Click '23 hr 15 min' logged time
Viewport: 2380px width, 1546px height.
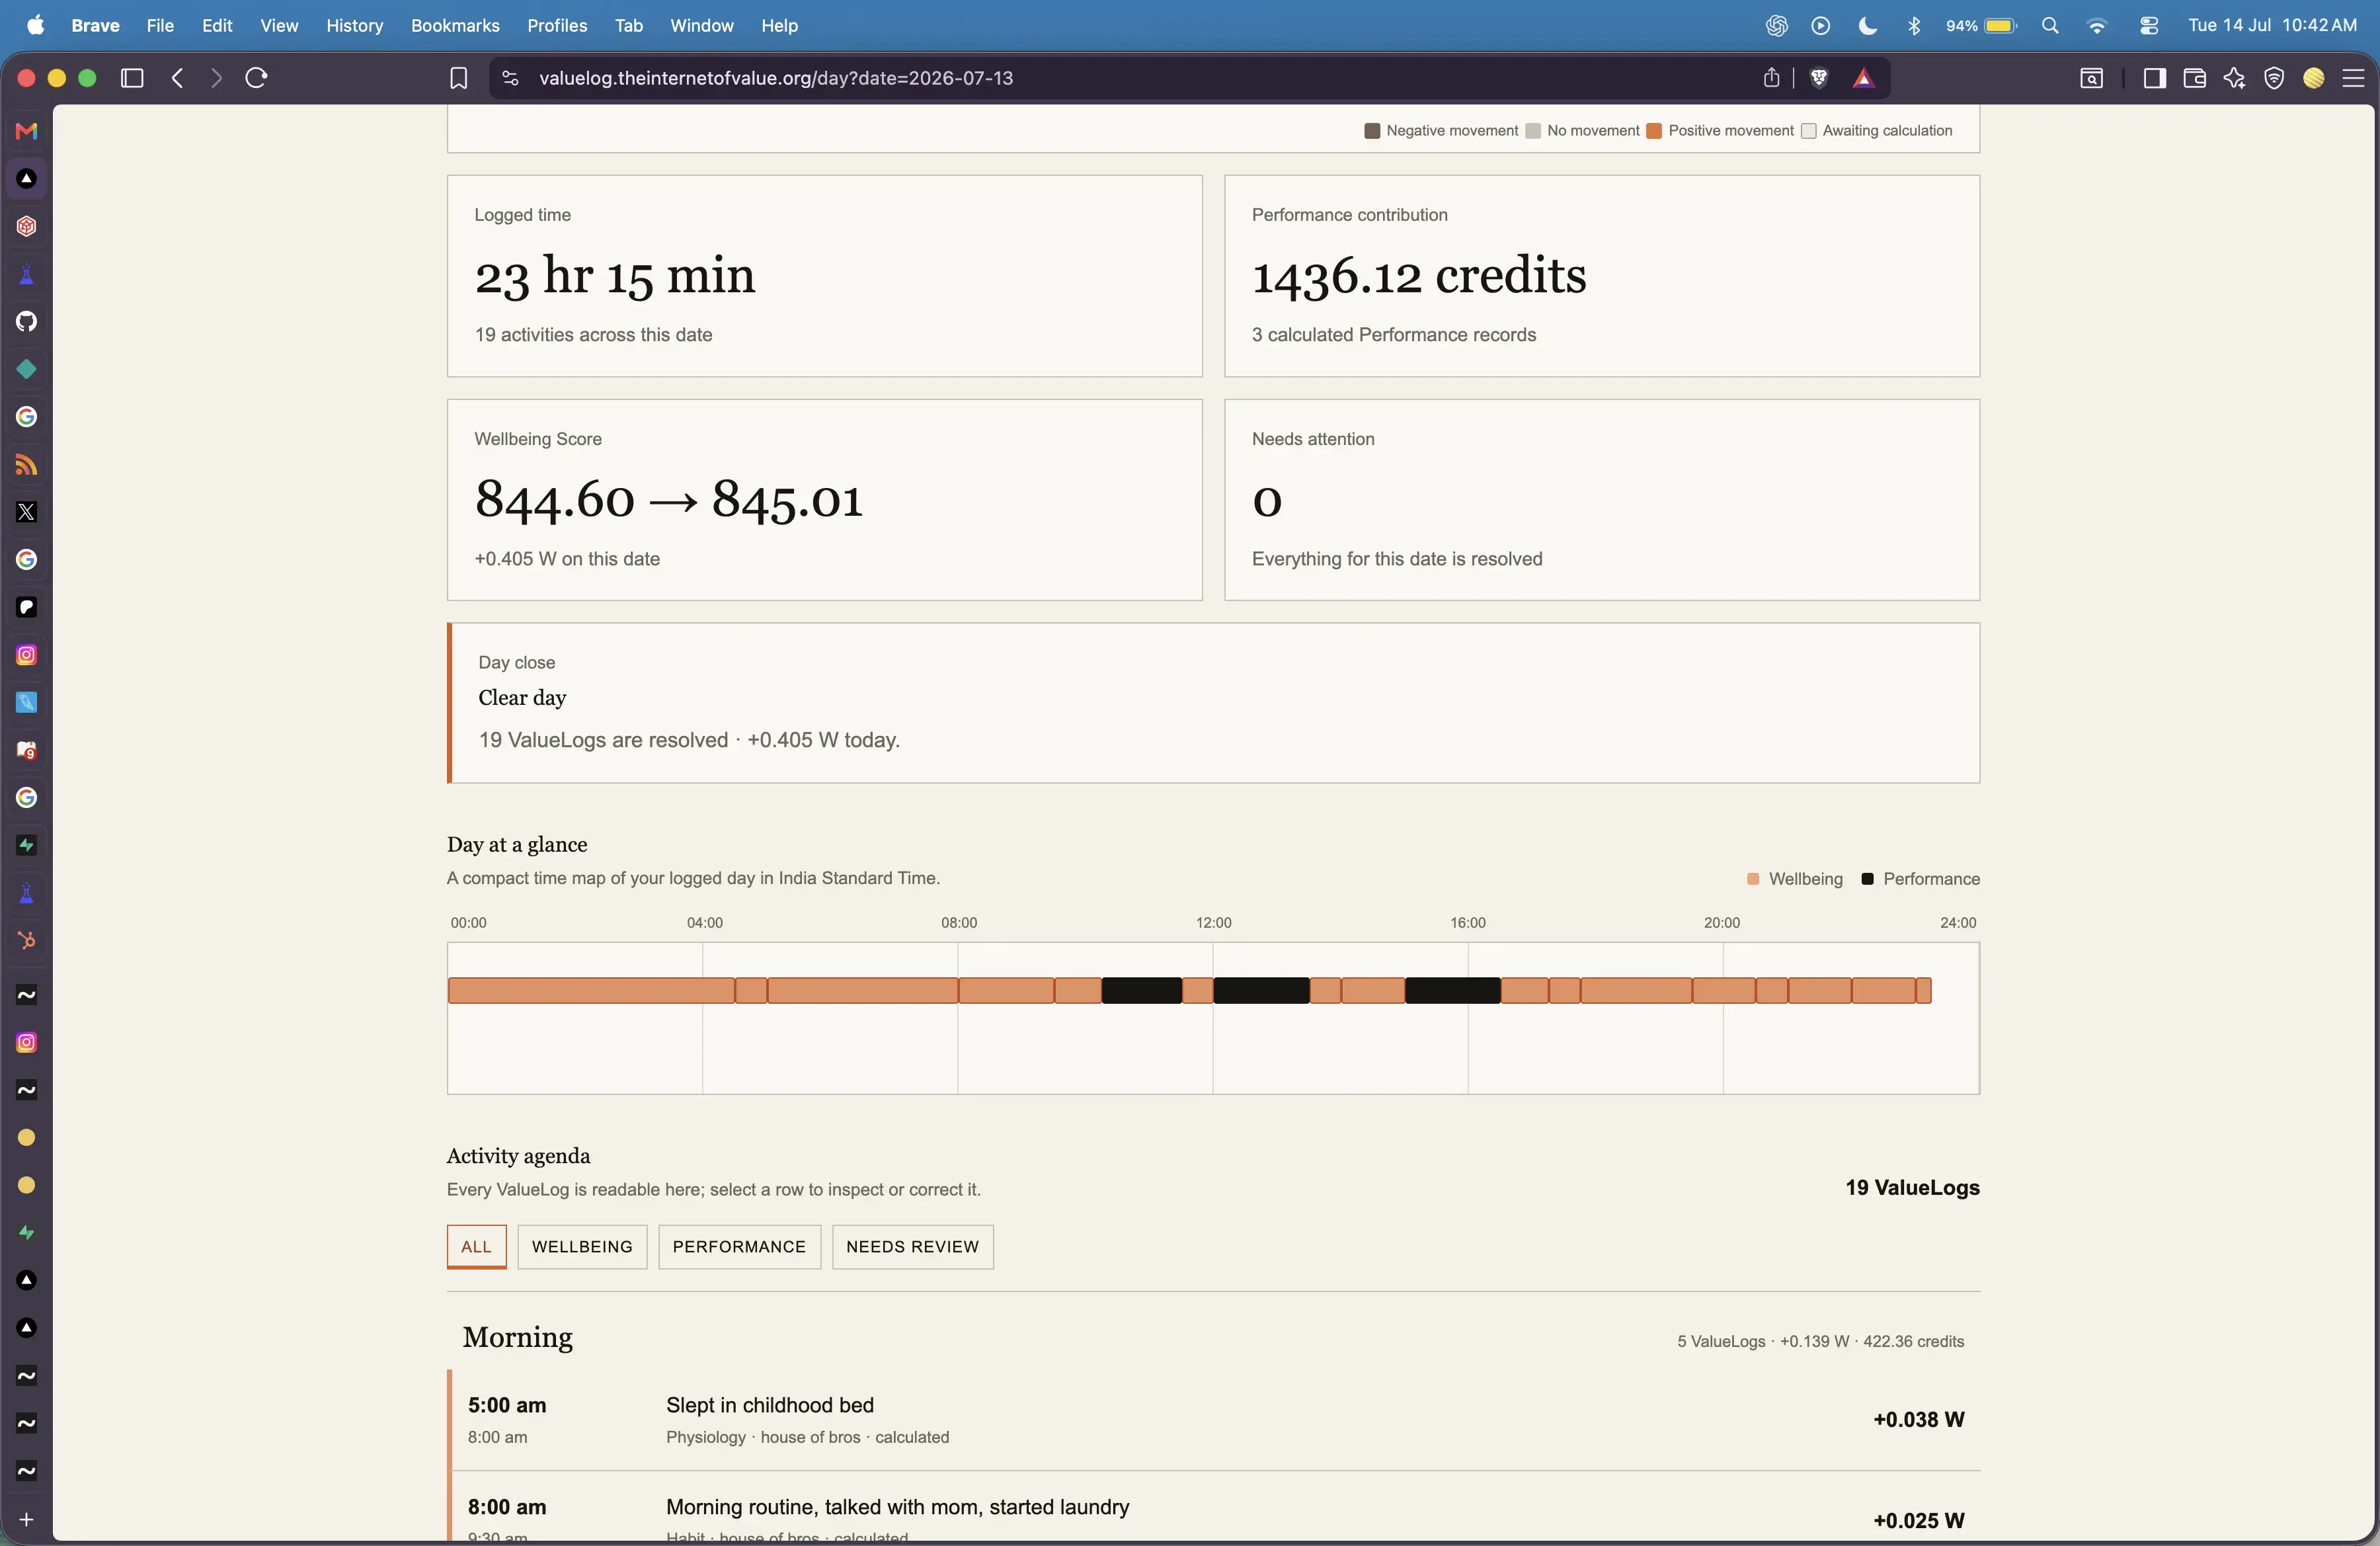click(615, 275)
